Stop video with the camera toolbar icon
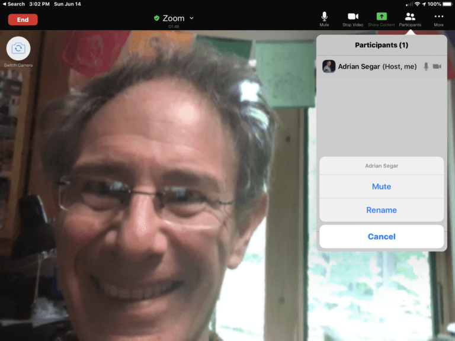The width and height of the screenshot is (455, 341). tap(353, 16)
